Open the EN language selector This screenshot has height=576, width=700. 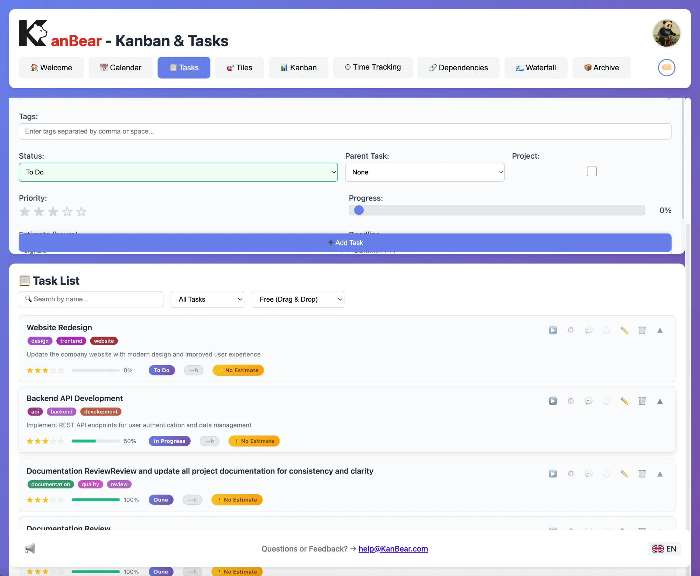pyautogui.click(x=664, y=548)
